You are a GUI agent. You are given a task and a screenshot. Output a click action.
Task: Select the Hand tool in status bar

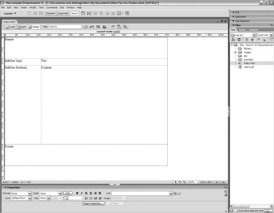[180, 182]
